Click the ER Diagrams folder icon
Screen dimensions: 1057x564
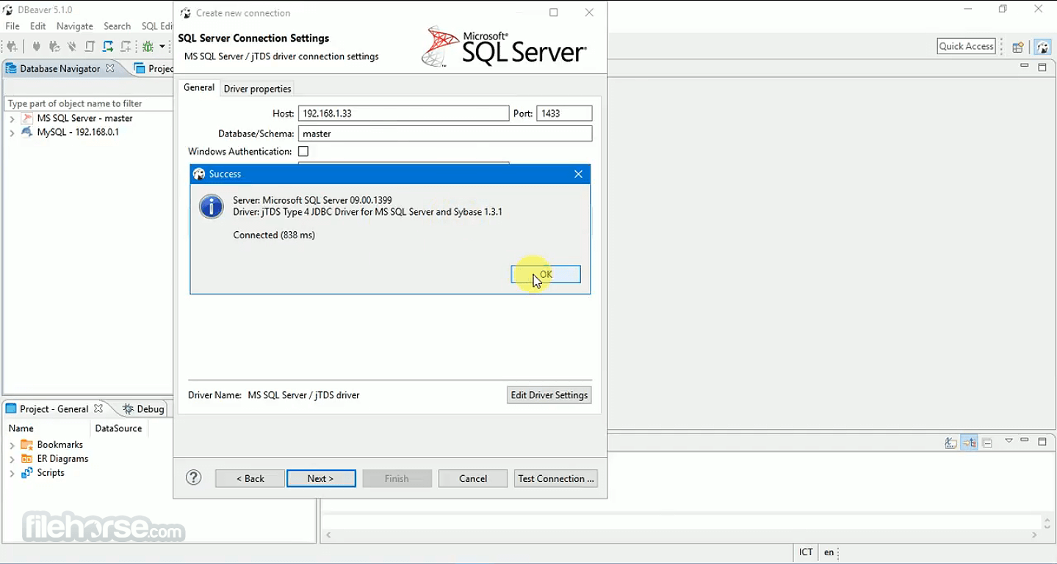click(x=27, y=458)
